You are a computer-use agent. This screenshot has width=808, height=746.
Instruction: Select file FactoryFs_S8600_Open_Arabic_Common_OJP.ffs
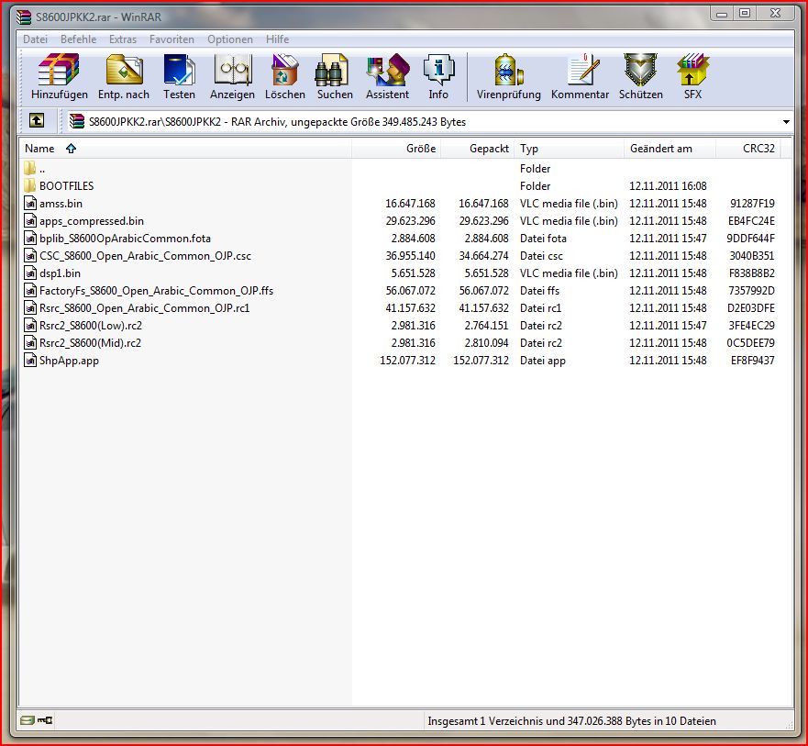[x=156, y=291]
